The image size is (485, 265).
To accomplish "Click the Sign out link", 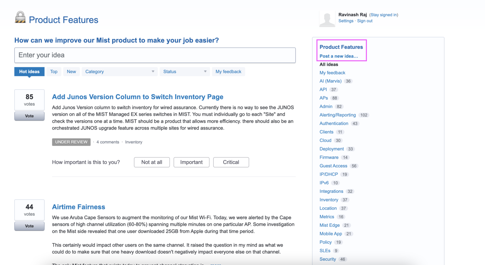I will [x=365, y=21].
